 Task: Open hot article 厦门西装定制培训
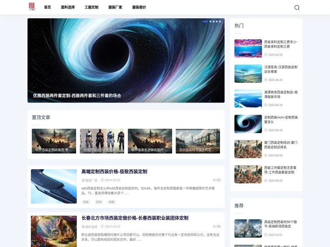pyautogui.click(x=281, y=145)
